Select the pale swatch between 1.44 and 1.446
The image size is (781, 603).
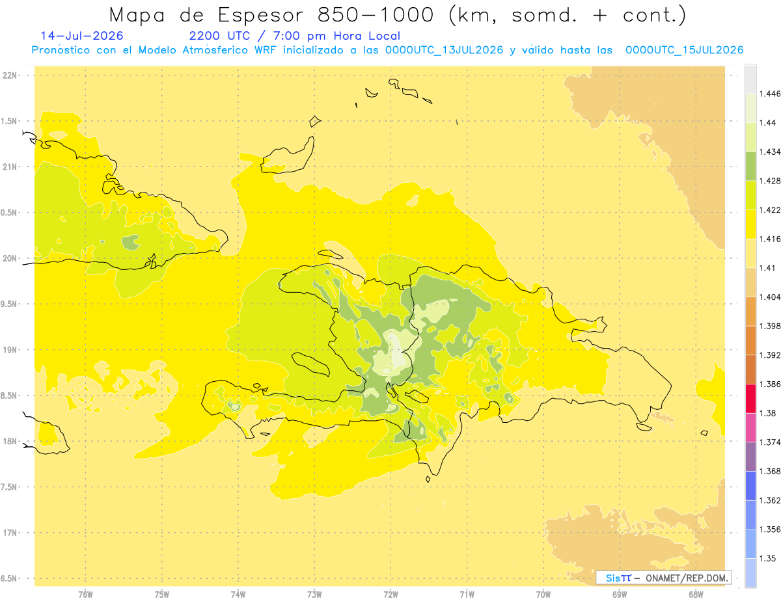click(750, 108)
